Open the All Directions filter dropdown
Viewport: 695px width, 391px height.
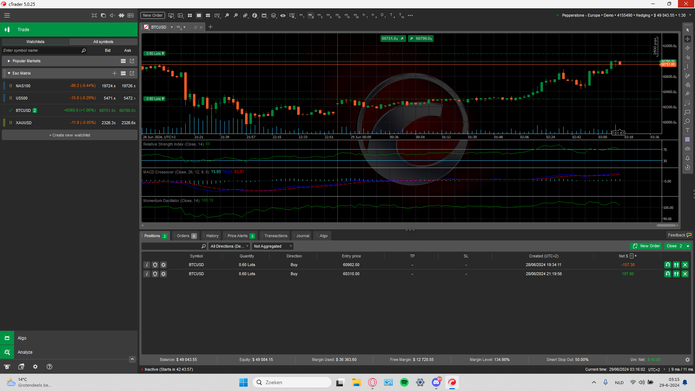tap(229, 246)
